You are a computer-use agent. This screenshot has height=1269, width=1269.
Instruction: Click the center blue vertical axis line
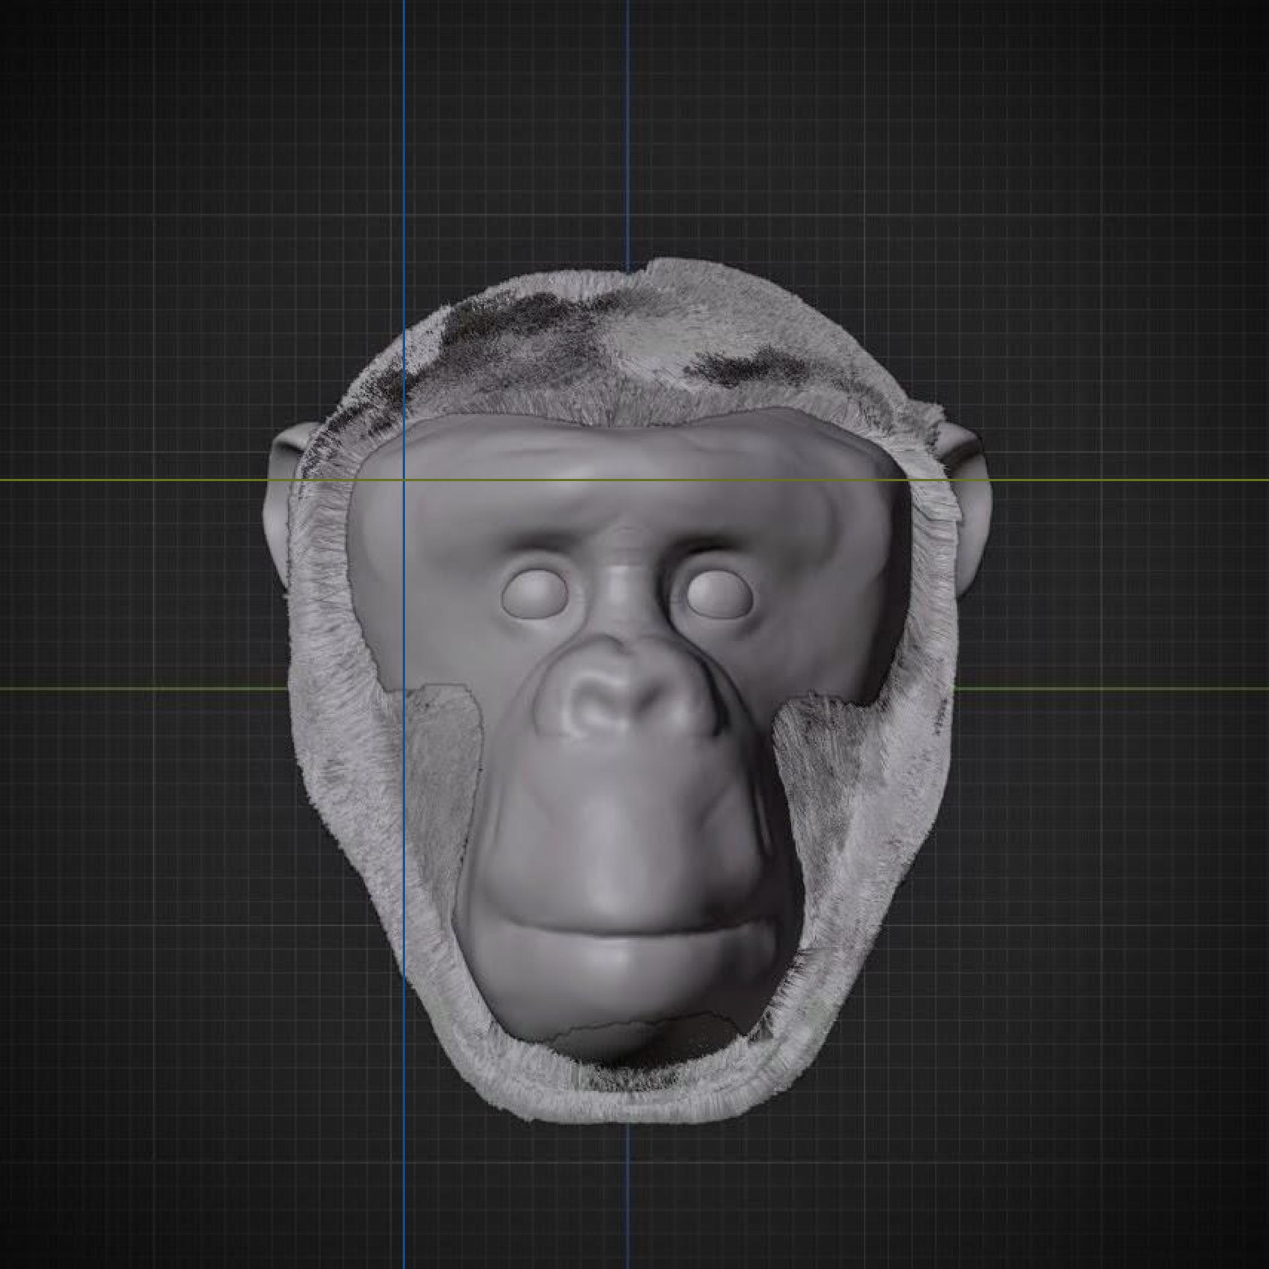(x=628, y=132)
